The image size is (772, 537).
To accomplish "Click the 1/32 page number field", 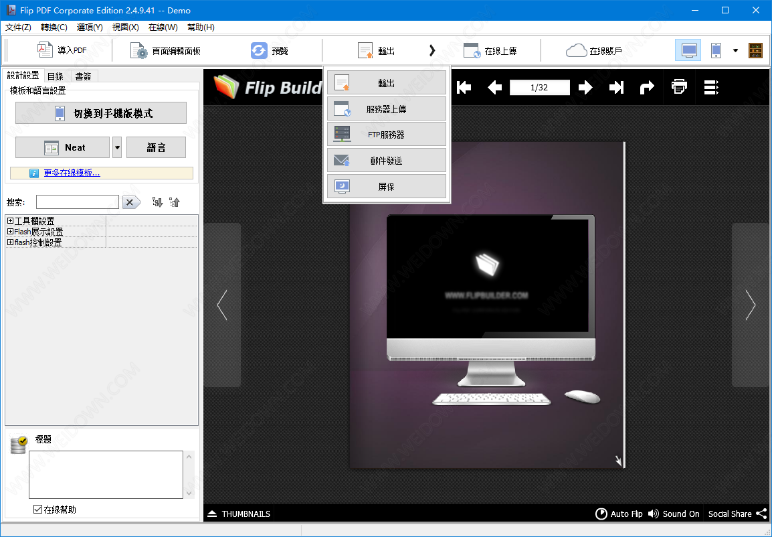I will (540, 88).
